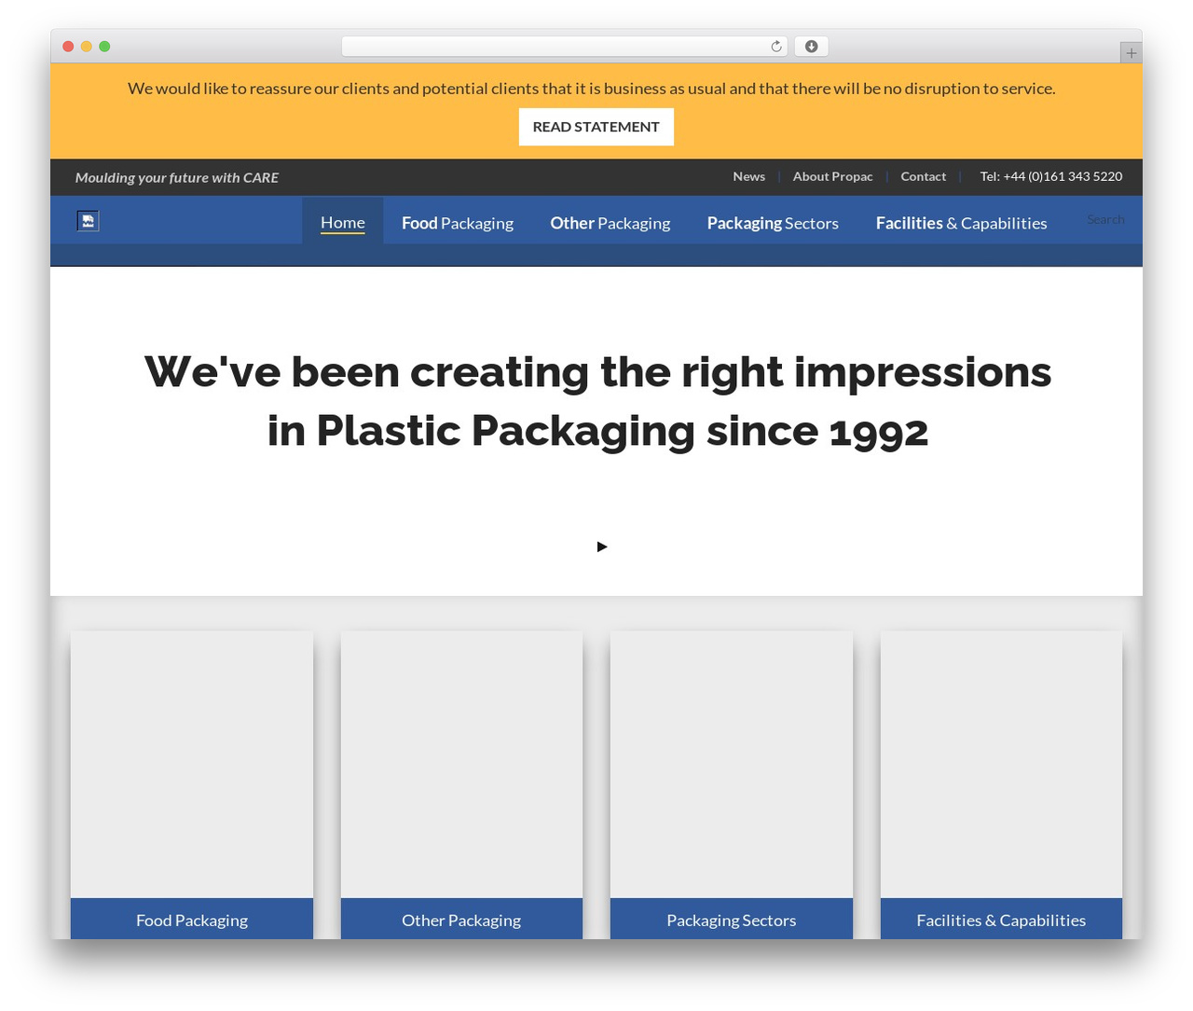This screenshot has height=1011, width=1193.
Task: Click the browser address bar
Action: click(565, 47)
